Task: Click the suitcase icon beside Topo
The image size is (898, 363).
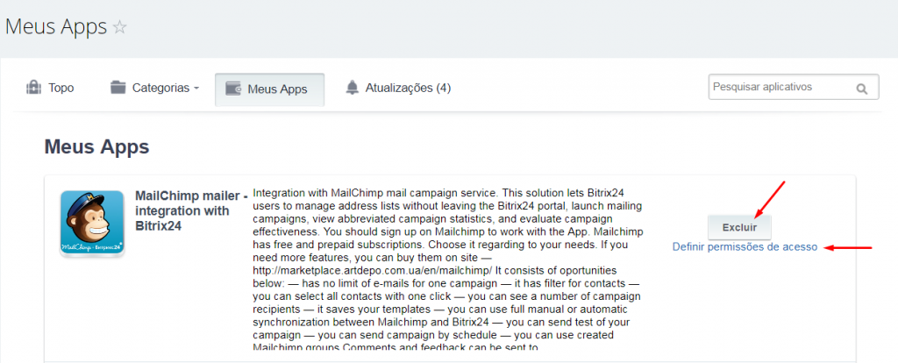Action: [34, 88]
